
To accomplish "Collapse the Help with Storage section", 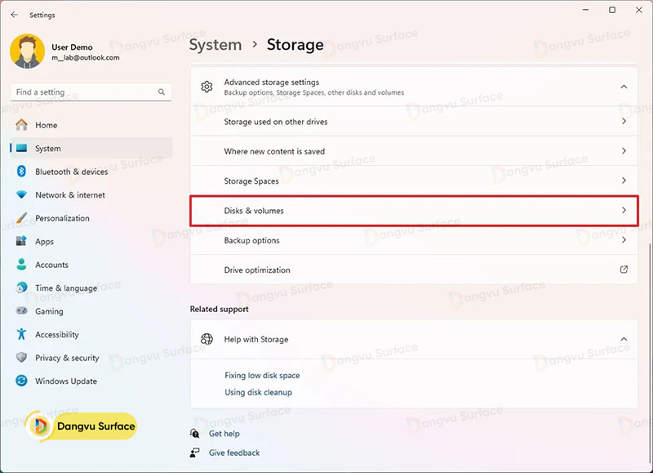I will 624,339.
